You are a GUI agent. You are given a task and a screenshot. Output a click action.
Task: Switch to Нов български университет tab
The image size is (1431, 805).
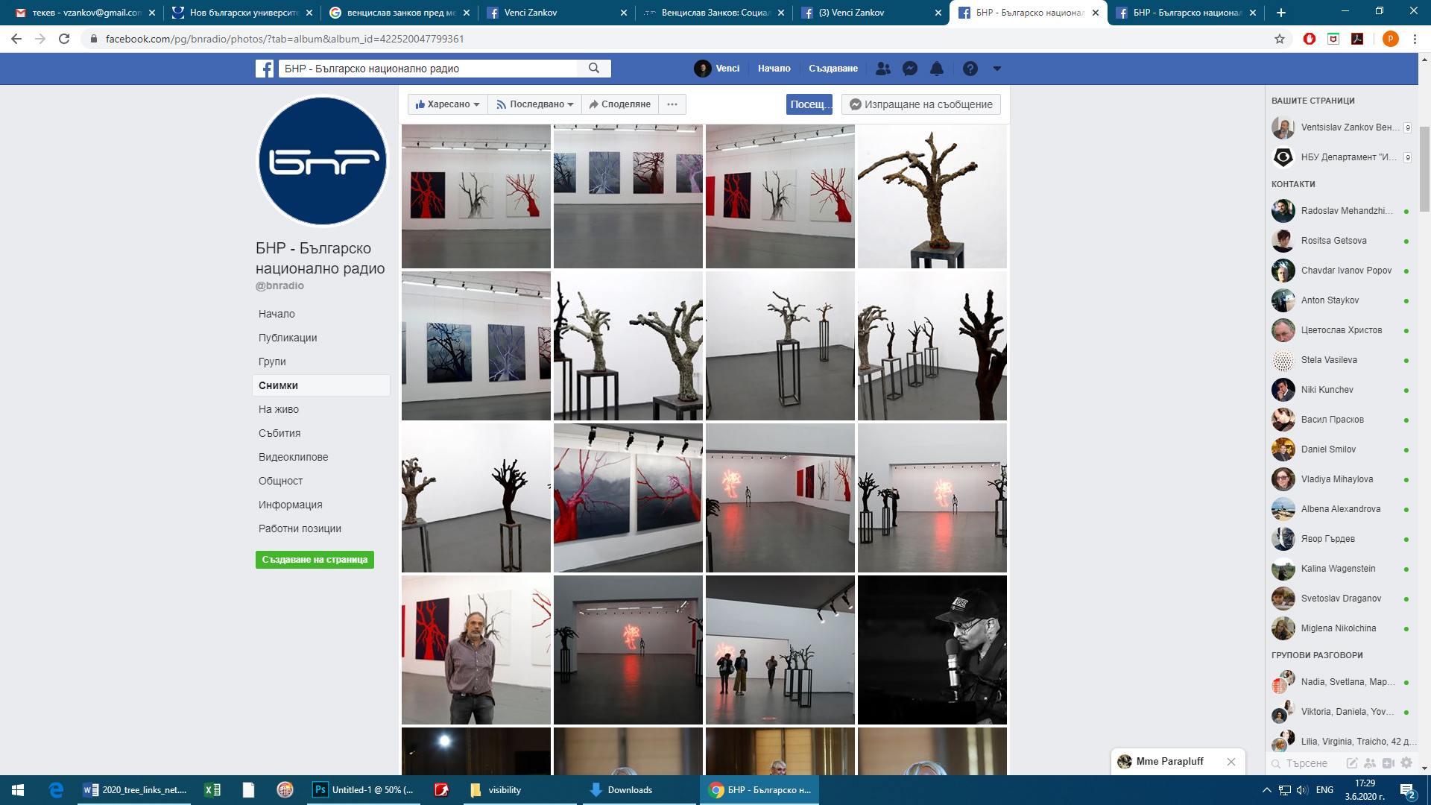pos(242,13)
